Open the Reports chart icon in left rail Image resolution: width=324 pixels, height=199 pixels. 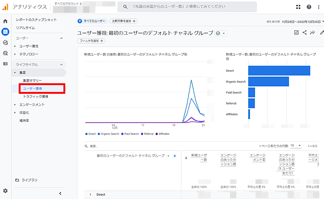[5, 32]
